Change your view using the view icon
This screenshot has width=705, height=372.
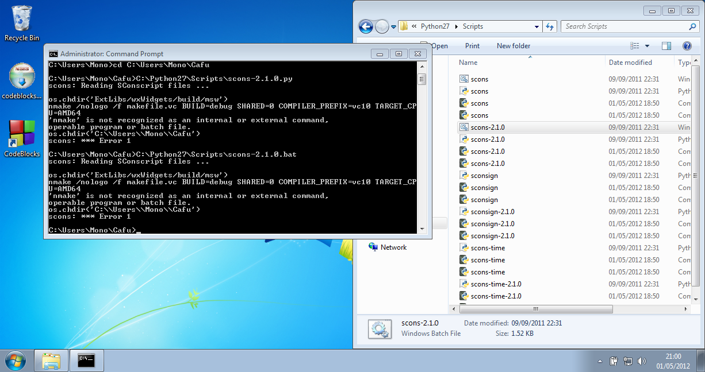(635, 46)
